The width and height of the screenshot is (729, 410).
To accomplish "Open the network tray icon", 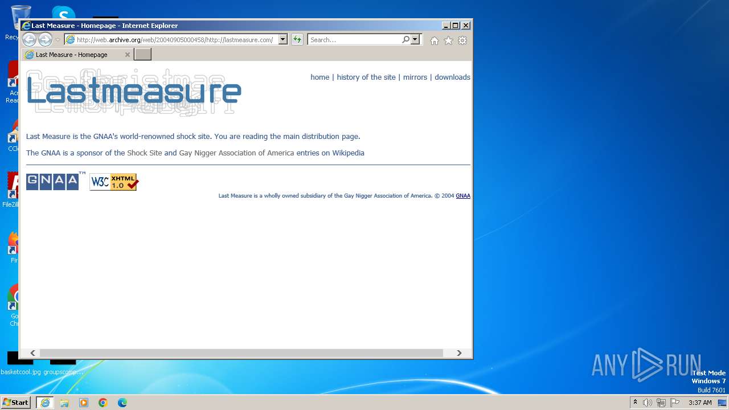I will point(661,403).
